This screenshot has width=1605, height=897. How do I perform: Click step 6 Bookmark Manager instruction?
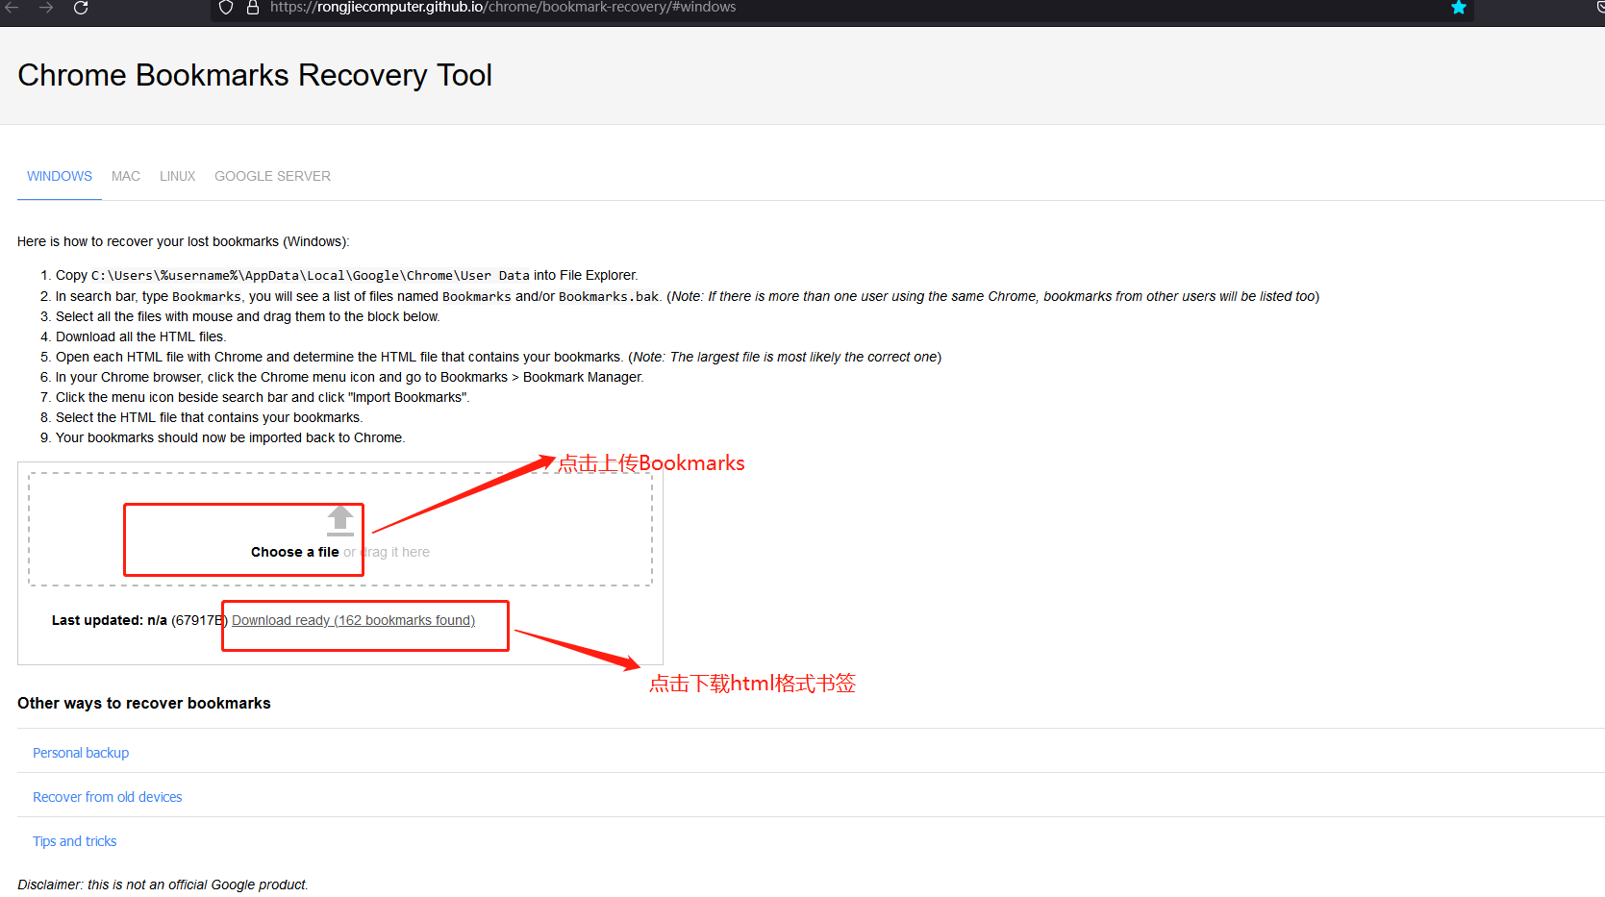tap(350, 377)
